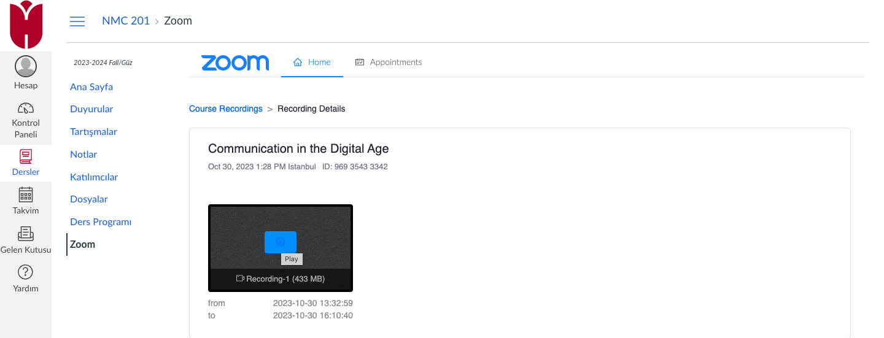The height and width of the screenshot is (338, 884).
Task: Switch to the Appointments tab
Action: [389, 62]
